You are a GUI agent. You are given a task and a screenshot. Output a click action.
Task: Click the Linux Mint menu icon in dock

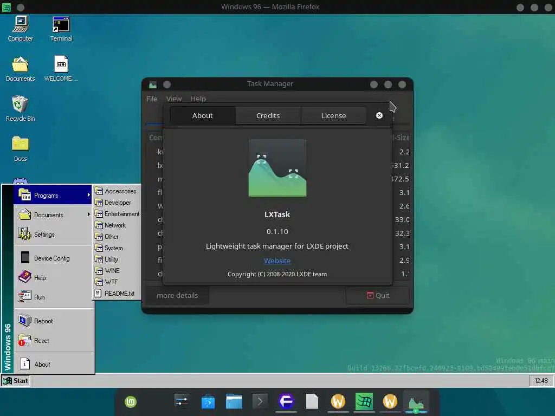[x=131, y=402]
